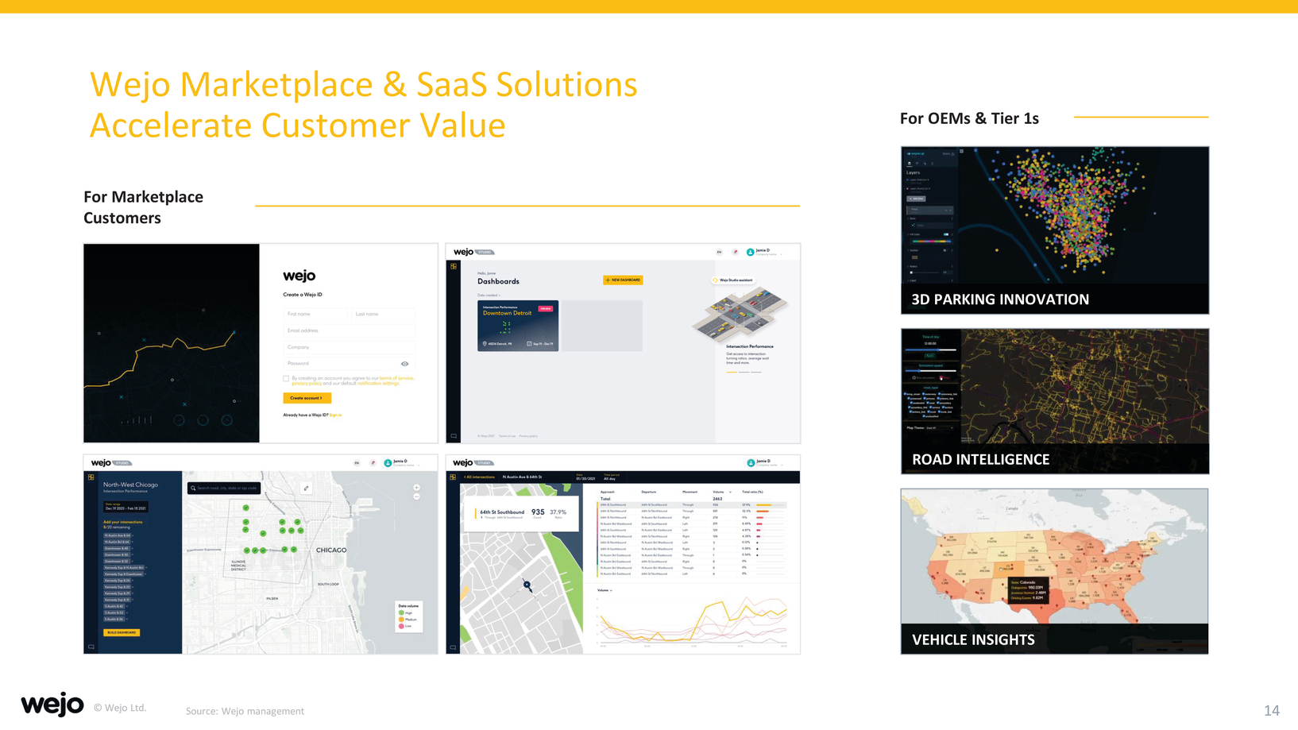
Task: Click the Company field in Wejo ID form
Action: pyautogui.click(x=350, y=347)
